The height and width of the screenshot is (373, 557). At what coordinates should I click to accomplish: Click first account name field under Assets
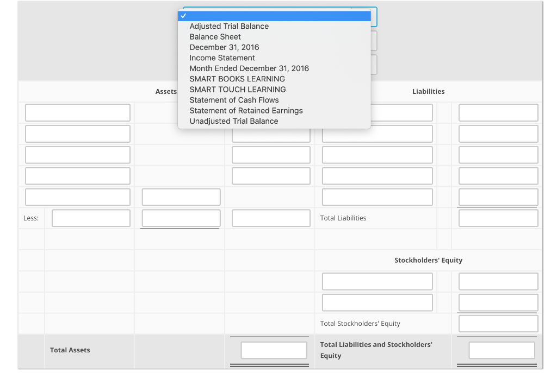[x=78, y=113]
